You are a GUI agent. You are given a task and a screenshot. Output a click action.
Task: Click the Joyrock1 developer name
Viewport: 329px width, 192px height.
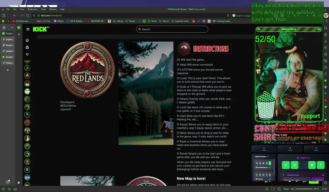pos(66,109)
